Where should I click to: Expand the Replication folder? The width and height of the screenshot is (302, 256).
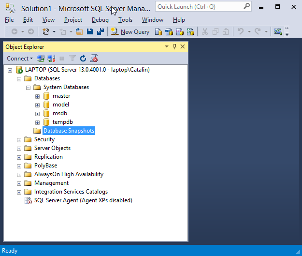click(19, 157)
